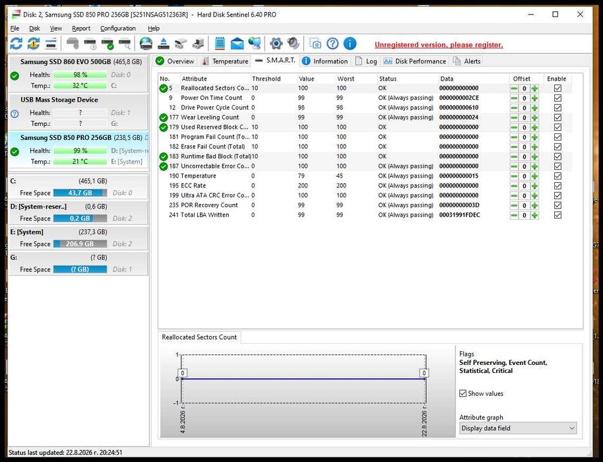The width and height of the screenshot is (603, 462).
Task: Switch to the Temperature tab
Action: tap(226, 61)
